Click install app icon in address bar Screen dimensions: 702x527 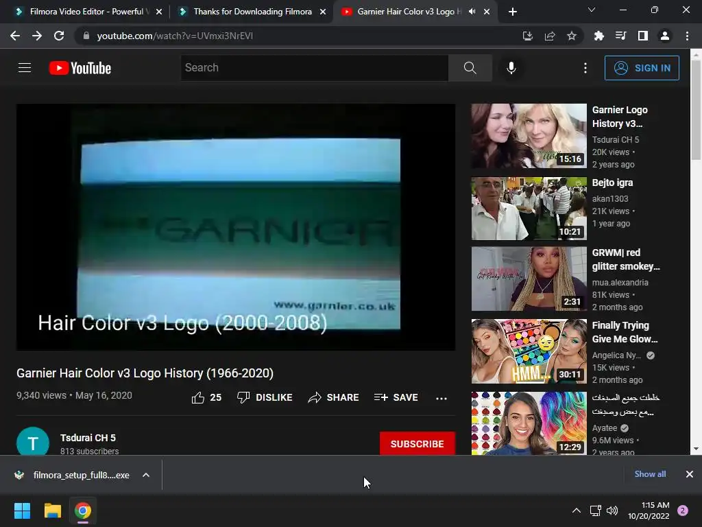click(528, 36)
